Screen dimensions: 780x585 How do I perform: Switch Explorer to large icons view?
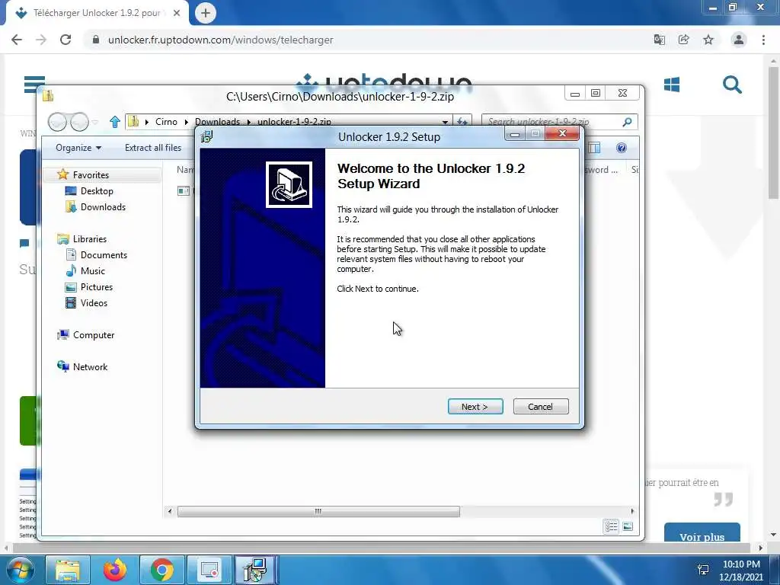tap(628, 526)
